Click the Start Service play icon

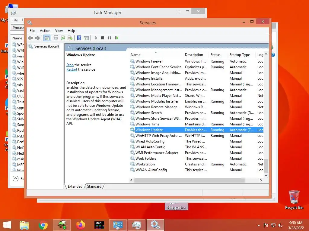pos(96,38)
